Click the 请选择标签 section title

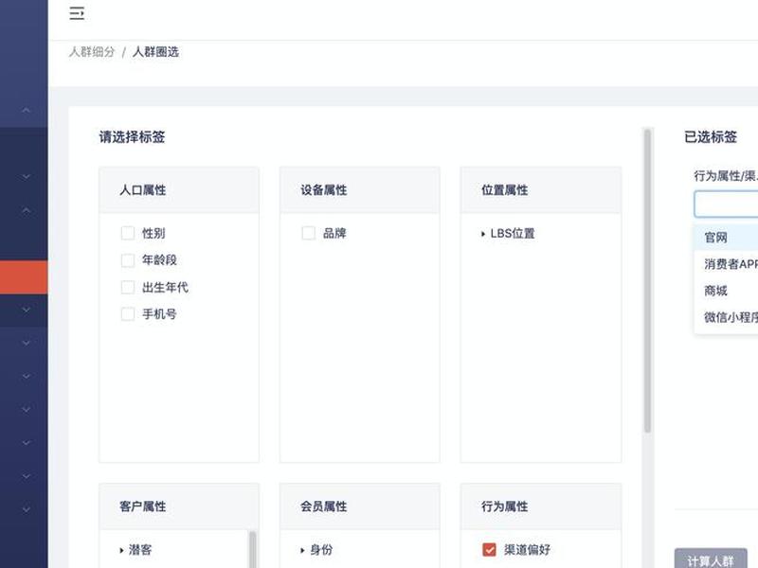click(x=132, y=137)
